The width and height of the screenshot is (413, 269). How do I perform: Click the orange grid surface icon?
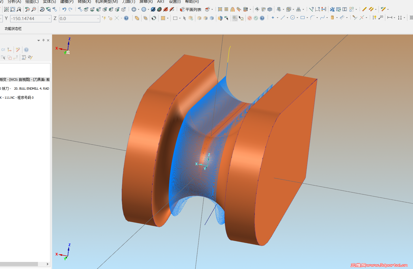coord(220,9)
